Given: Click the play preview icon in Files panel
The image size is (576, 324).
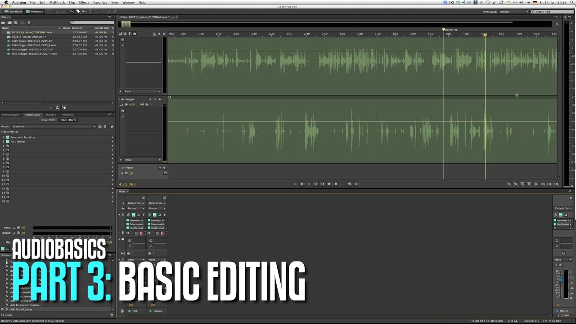Looking at the screenshot, I should (x=51, y=108).
